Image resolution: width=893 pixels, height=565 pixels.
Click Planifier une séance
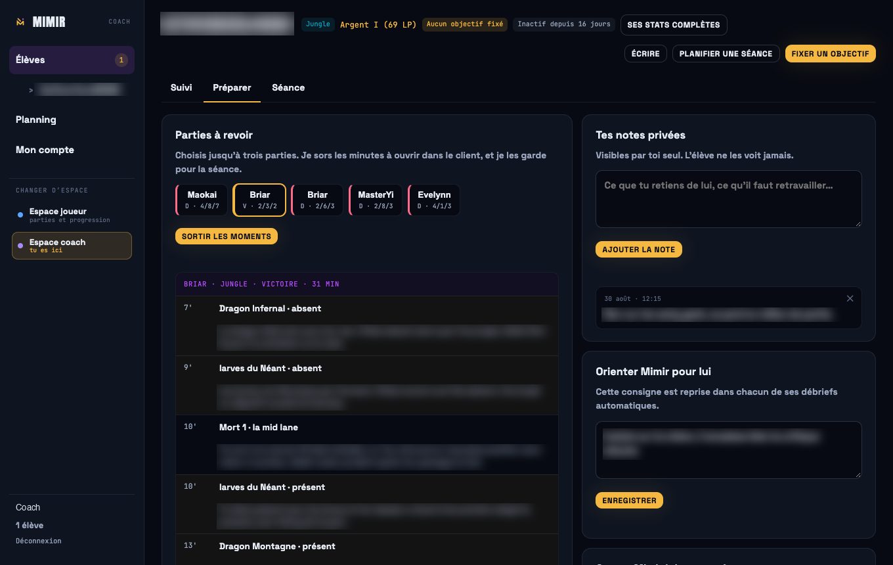pos(726,54)
